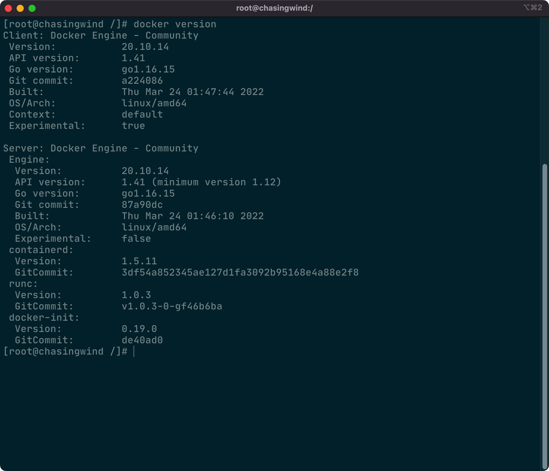This screenshot has width=549, height=471.
Task: Click the Client Go version value "go1.16.15"
Action: [148, 69]
